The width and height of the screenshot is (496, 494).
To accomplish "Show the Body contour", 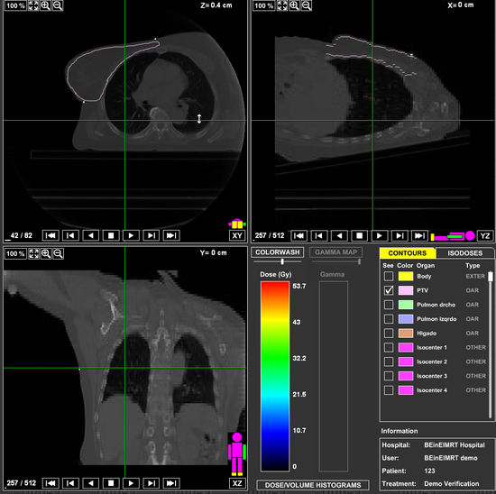I will 389,276.
